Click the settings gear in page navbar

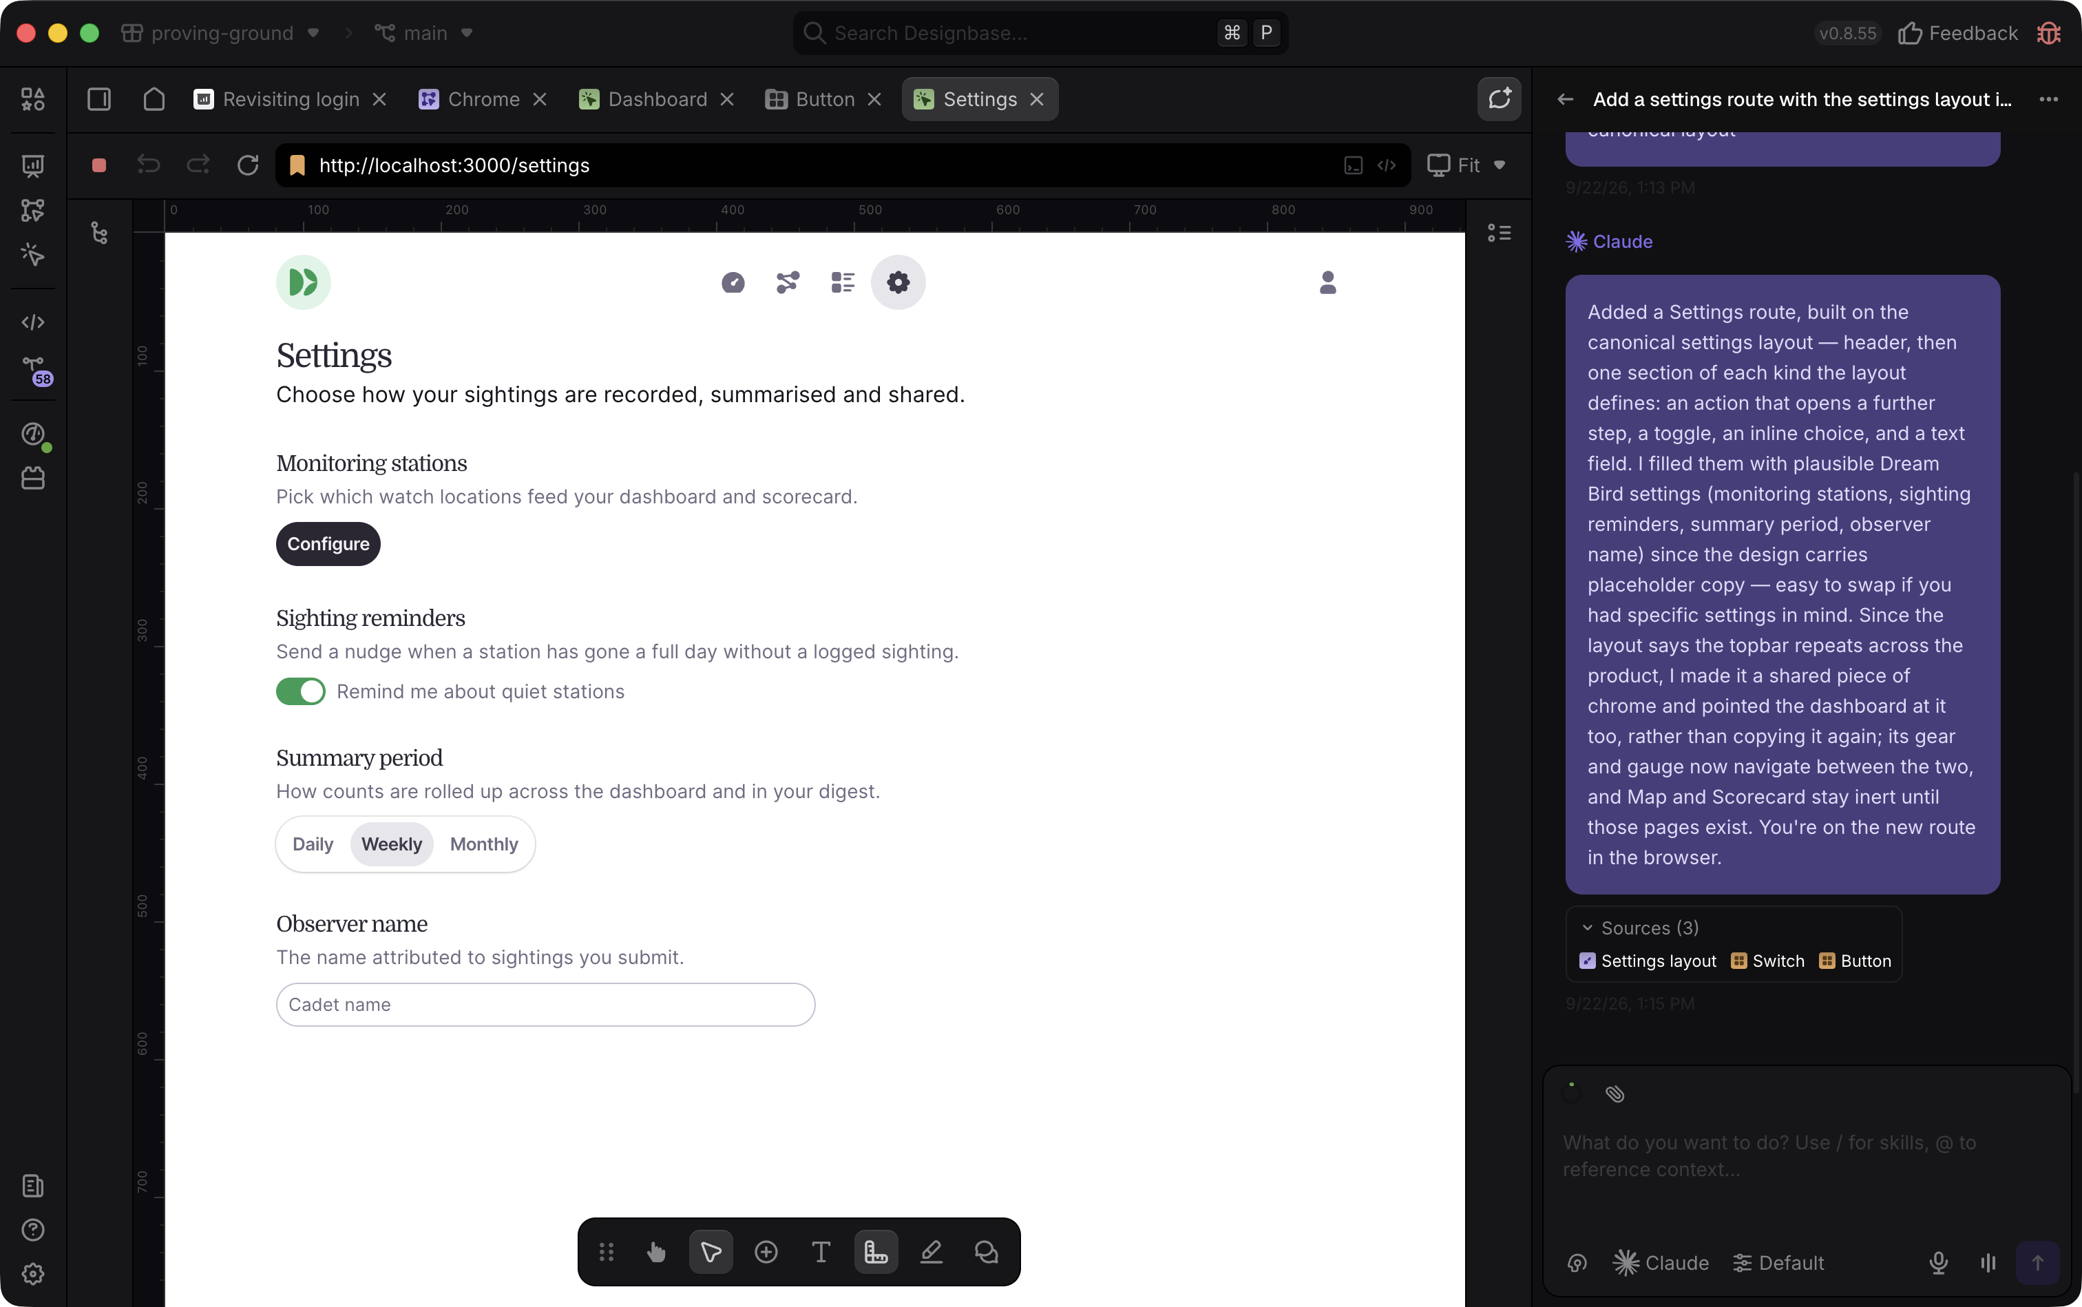point(898,282)
